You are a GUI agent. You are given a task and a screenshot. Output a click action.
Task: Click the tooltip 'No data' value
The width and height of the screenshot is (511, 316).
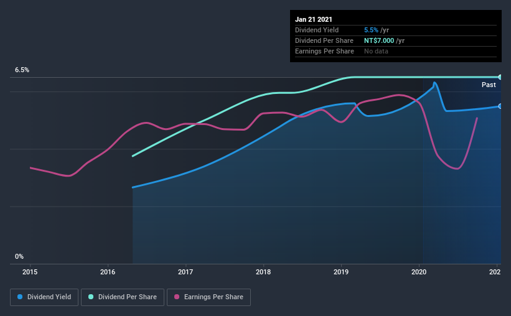point(376,51)
